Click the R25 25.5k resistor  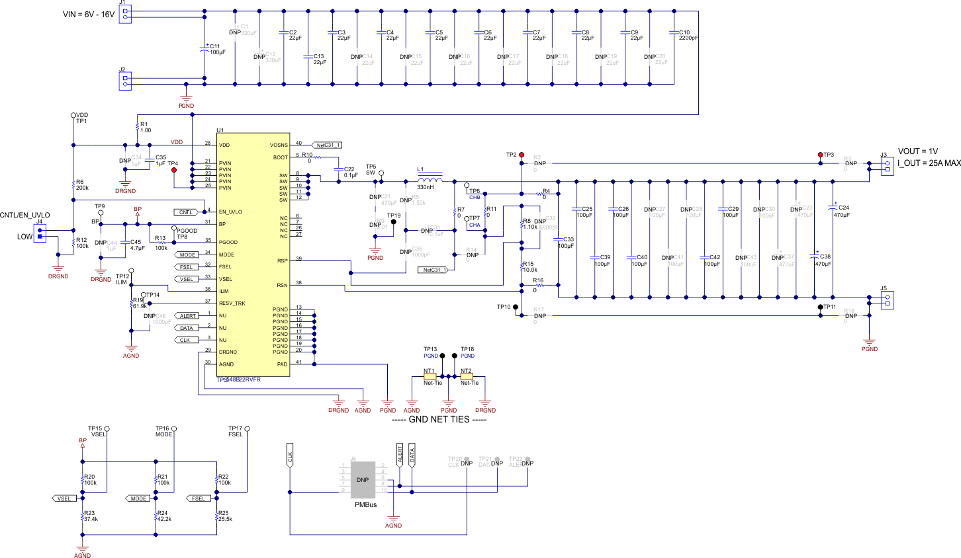217,516
